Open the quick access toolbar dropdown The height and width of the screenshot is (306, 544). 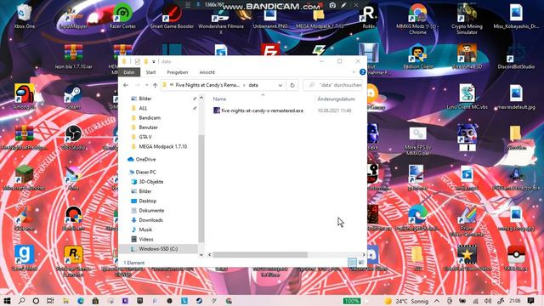pos(153,61)
